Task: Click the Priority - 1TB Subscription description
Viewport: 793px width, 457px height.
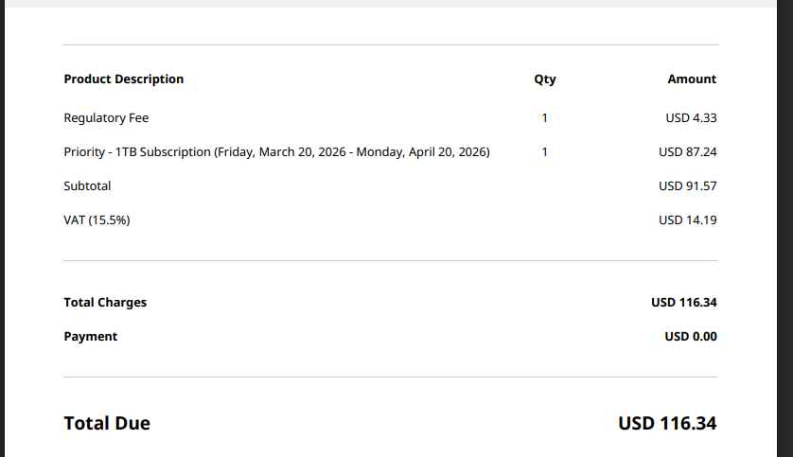Action: click(276, 152)
